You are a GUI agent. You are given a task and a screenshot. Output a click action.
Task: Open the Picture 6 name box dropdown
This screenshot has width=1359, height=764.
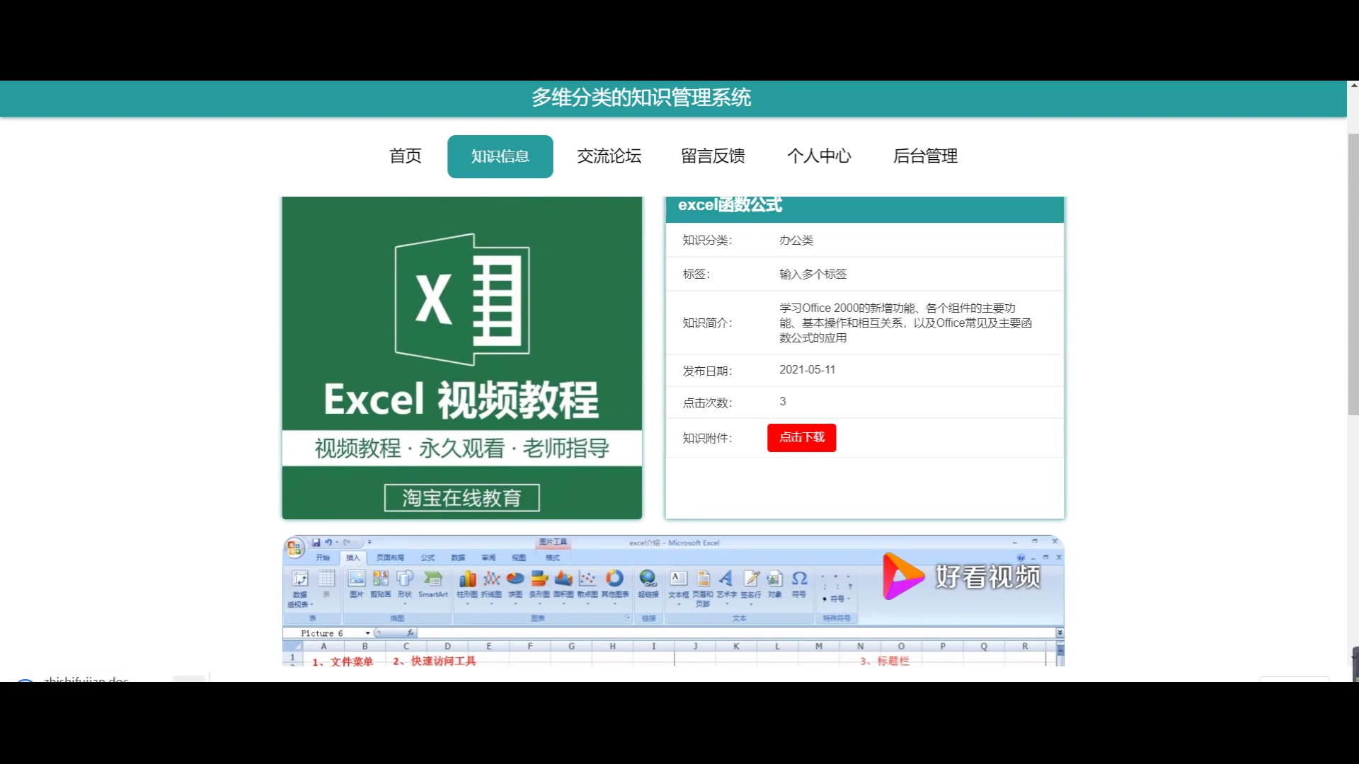[367, 633]
